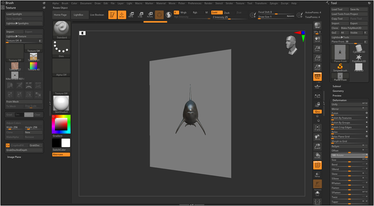Open the SkinShade4 material picker

click(62, 104)
